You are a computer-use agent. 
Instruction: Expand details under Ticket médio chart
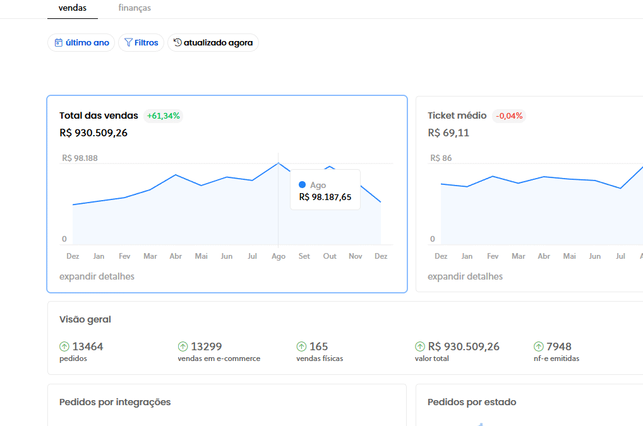pyautogui.click(x=465, y=276)
